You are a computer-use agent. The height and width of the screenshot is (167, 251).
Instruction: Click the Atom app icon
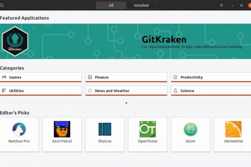(190, 129)
